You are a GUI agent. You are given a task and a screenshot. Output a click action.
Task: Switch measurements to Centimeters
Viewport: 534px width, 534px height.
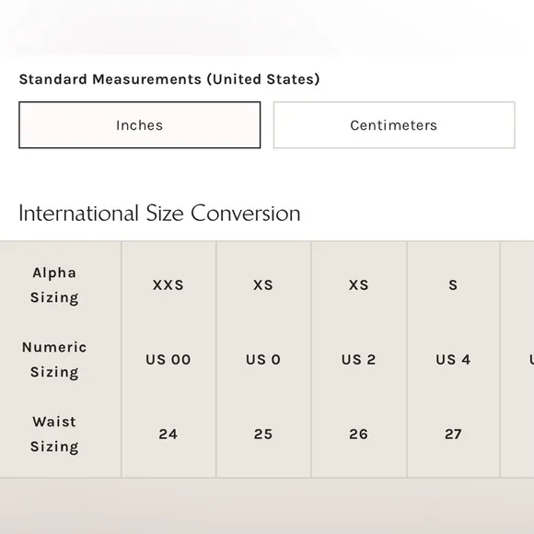394,125
